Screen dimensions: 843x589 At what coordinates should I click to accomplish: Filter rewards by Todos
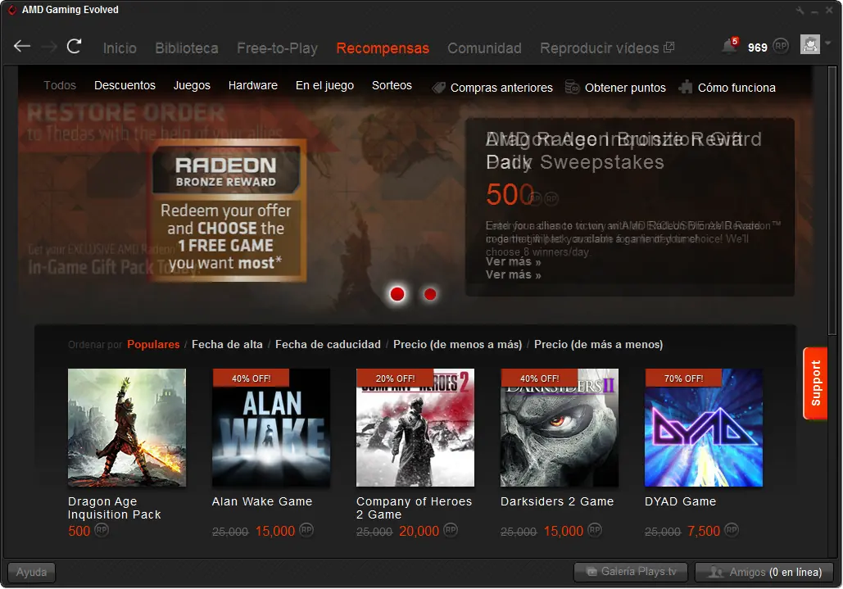[x=60, y=85]
